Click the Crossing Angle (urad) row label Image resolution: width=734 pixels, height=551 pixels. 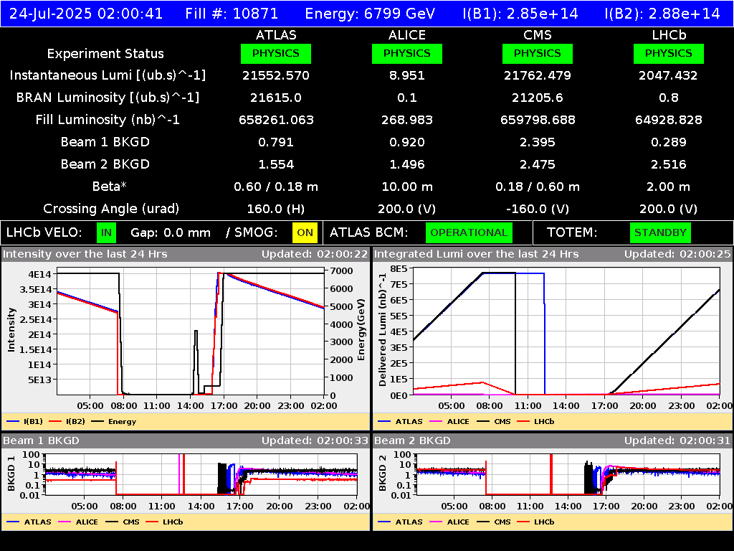click(x=111, y=209)
